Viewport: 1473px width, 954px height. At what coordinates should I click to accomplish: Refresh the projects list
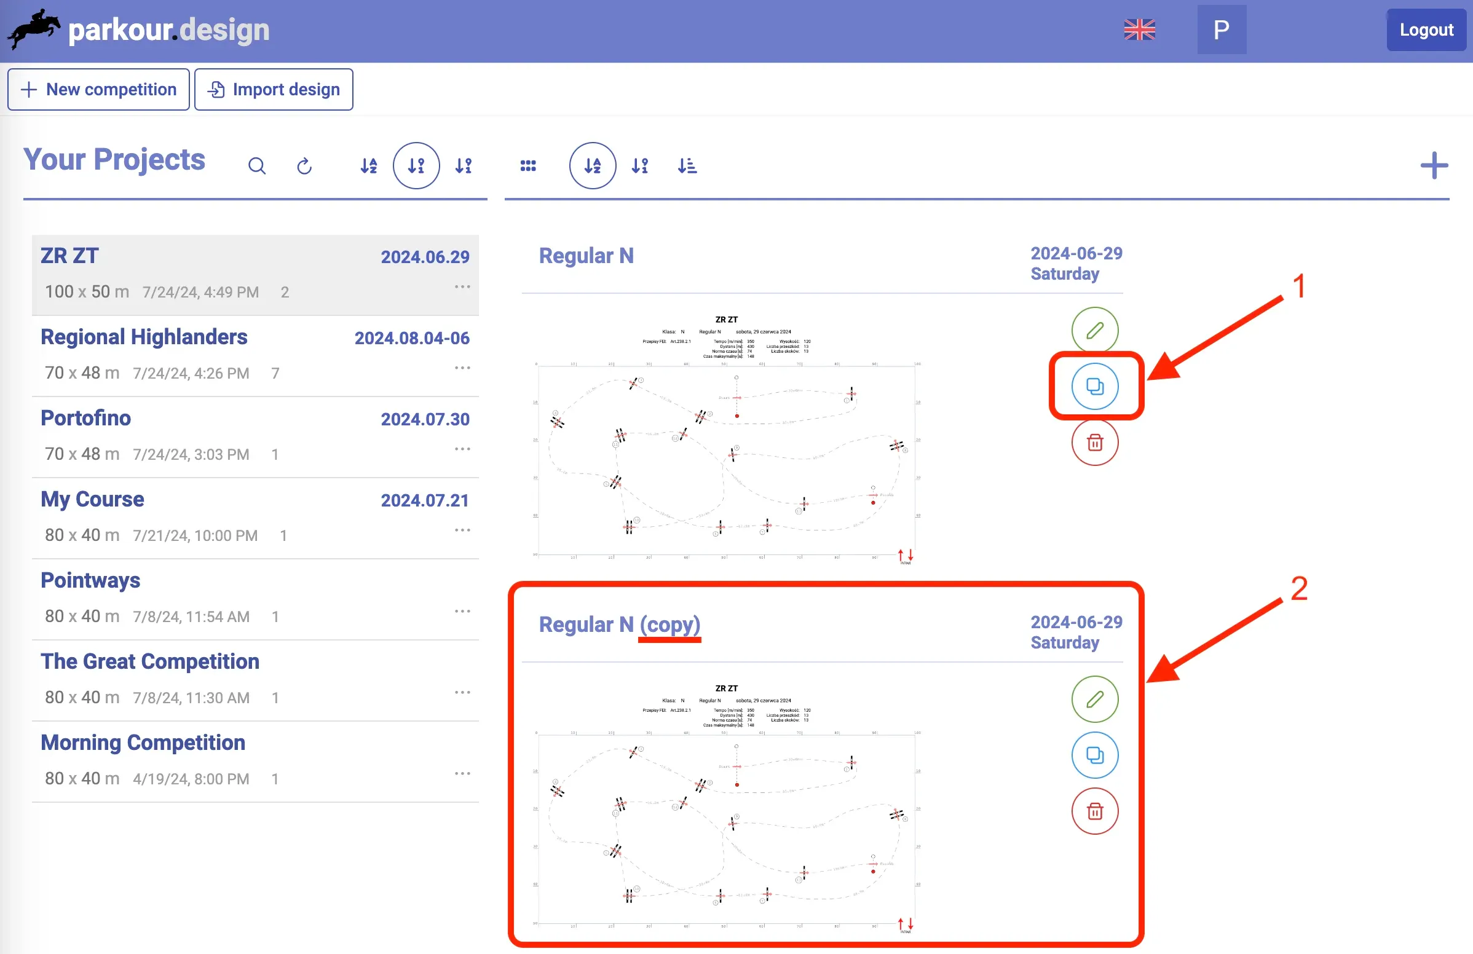point(304,166)
